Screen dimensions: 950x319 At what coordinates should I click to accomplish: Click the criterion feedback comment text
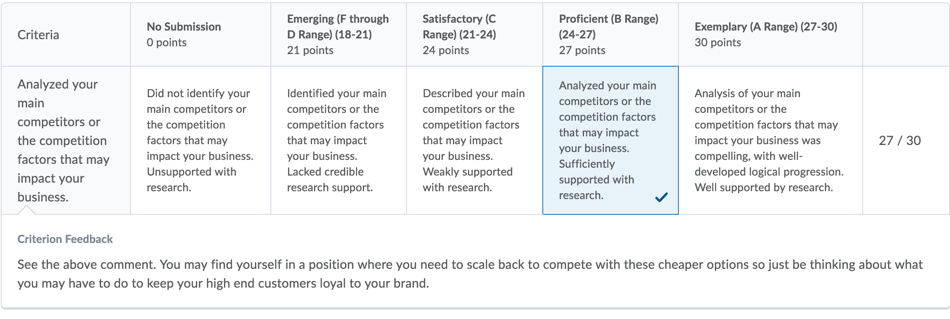coord(470,274)
